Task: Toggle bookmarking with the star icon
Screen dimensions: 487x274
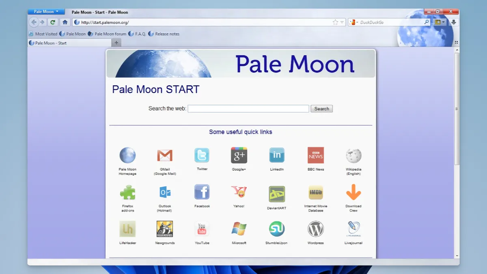Action: [336, 22]
